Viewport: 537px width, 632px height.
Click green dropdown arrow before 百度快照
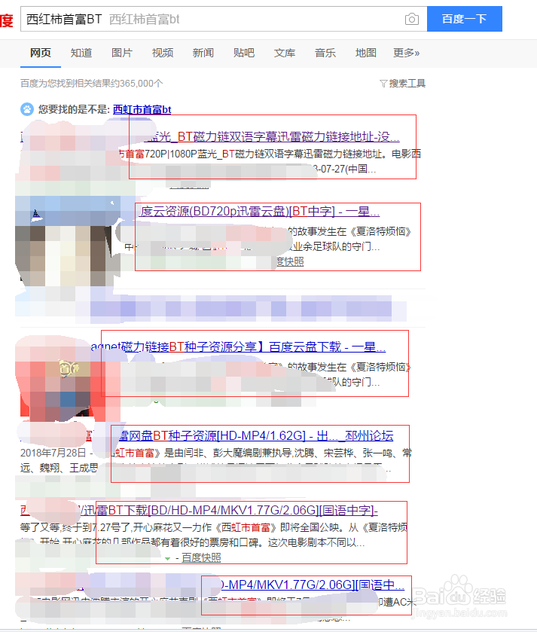coord(168,559)
